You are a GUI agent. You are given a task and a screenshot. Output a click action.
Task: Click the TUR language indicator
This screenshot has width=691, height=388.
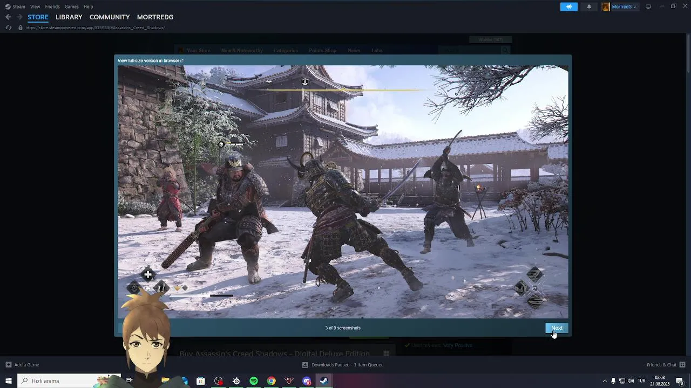(641, 381)
